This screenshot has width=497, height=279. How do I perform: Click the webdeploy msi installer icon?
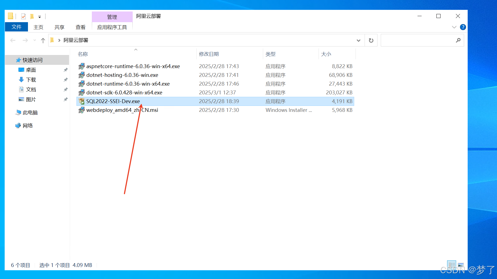pos(81,110)
